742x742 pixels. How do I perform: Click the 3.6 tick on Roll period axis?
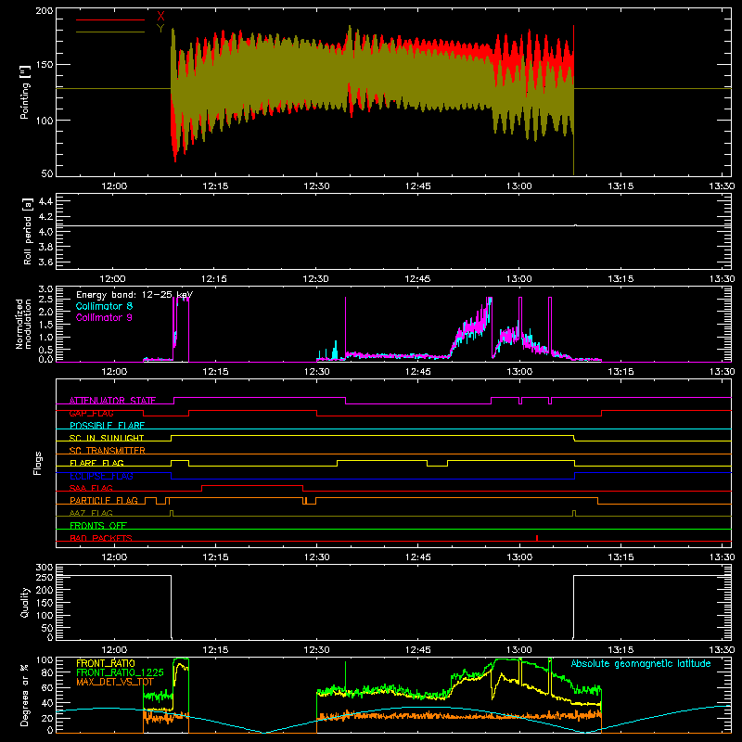pyautogui.click(x=45, y=262)
